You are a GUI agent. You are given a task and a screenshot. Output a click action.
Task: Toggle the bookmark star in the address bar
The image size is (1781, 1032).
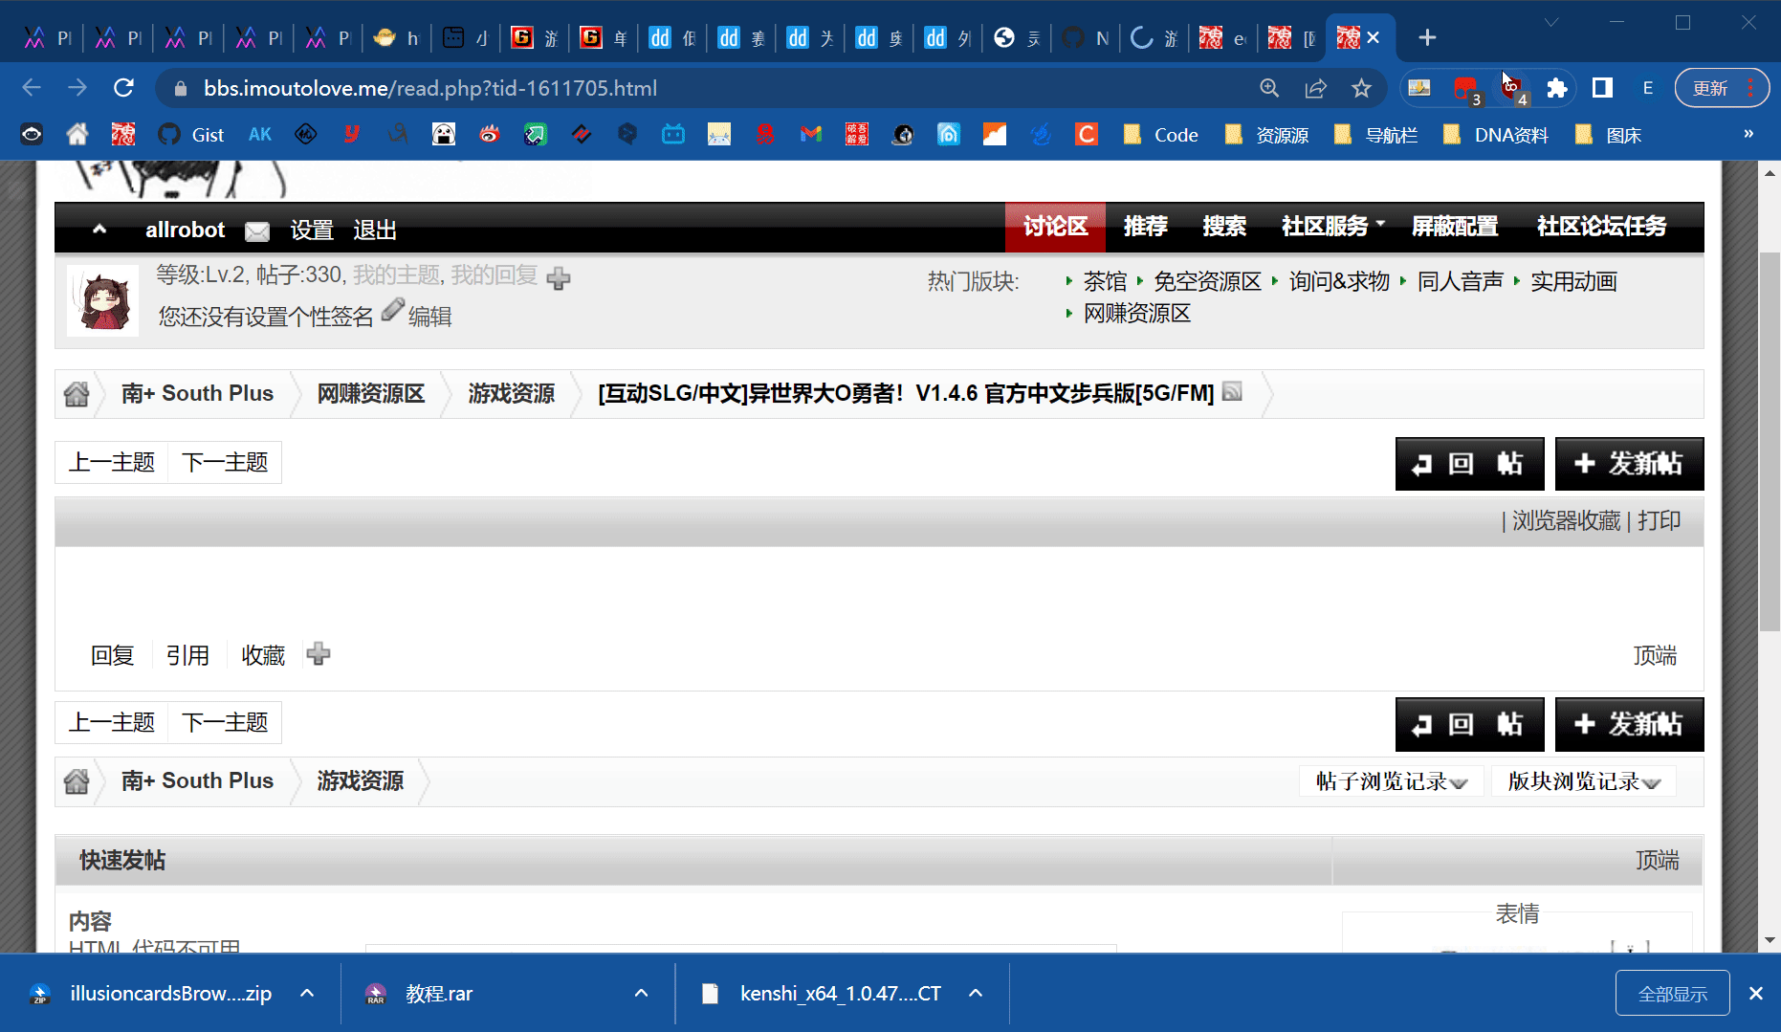coord(1361,88)
